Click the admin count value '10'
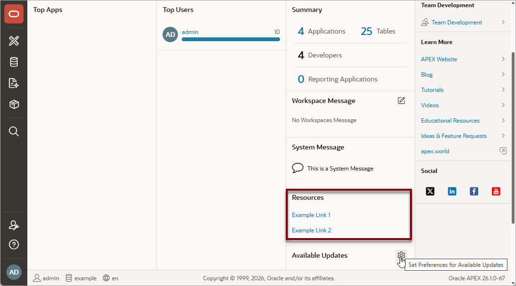The height and width of the screenshot is (286, 516). coord(277,32)
